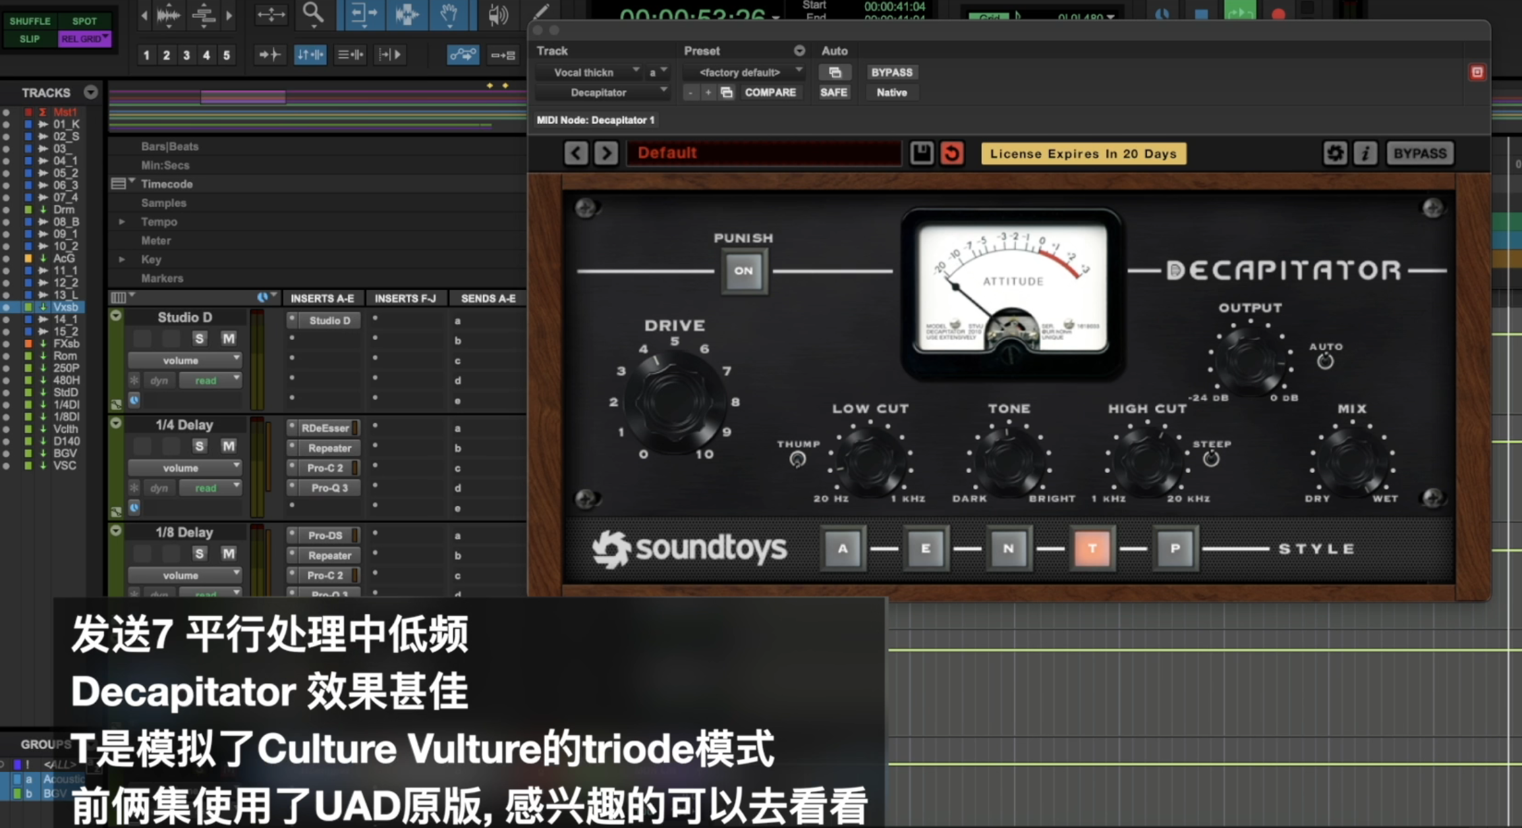1522x828 pixels.
Task: Click the DRIVE knob
Action: (673, 400)
